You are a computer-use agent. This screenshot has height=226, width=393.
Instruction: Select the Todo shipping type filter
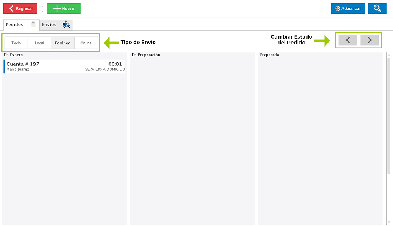click(x=16, y=43)
